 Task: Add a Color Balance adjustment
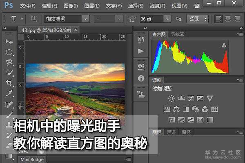[x=176, y=109]
